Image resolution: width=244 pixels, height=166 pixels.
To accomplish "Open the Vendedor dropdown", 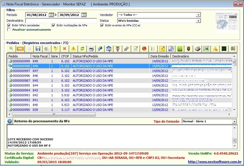I will 198,15.
